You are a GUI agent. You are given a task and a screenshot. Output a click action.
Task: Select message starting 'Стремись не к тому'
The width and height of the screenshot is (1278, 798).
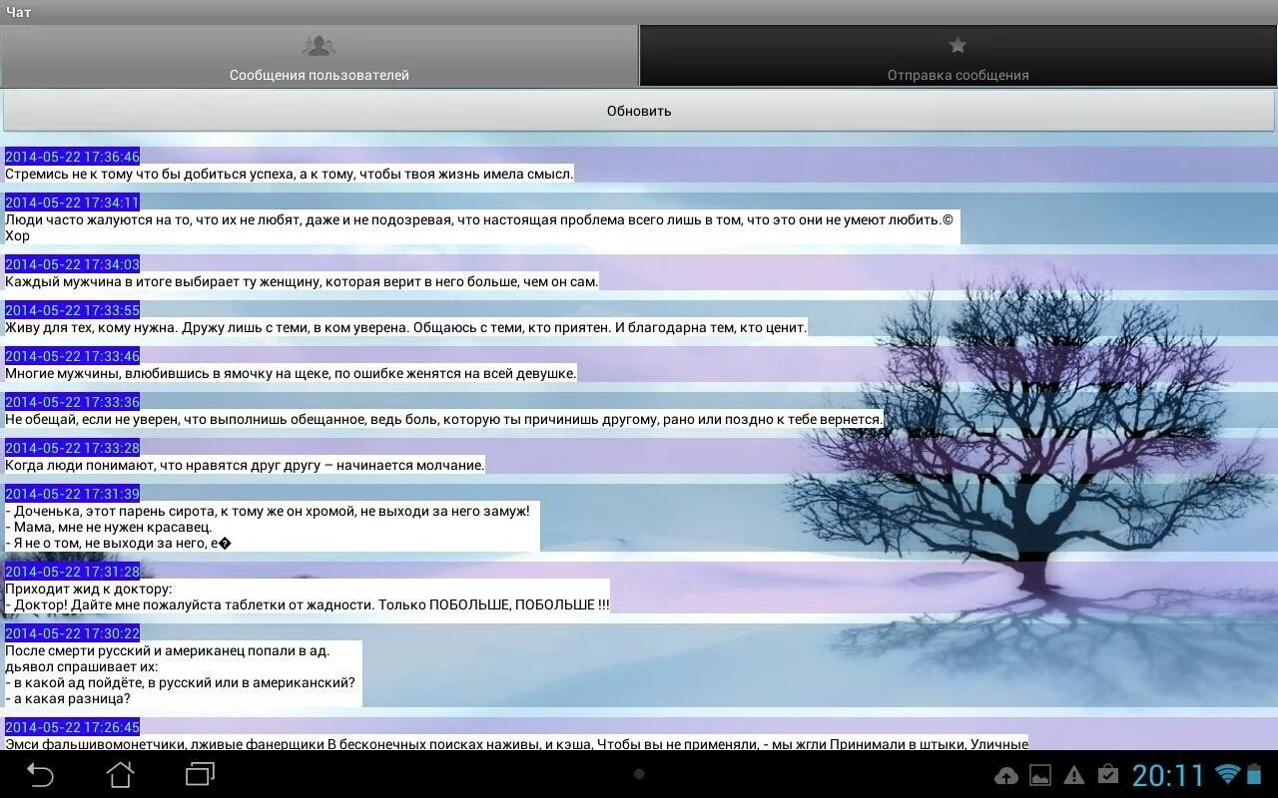click(290, 174)
